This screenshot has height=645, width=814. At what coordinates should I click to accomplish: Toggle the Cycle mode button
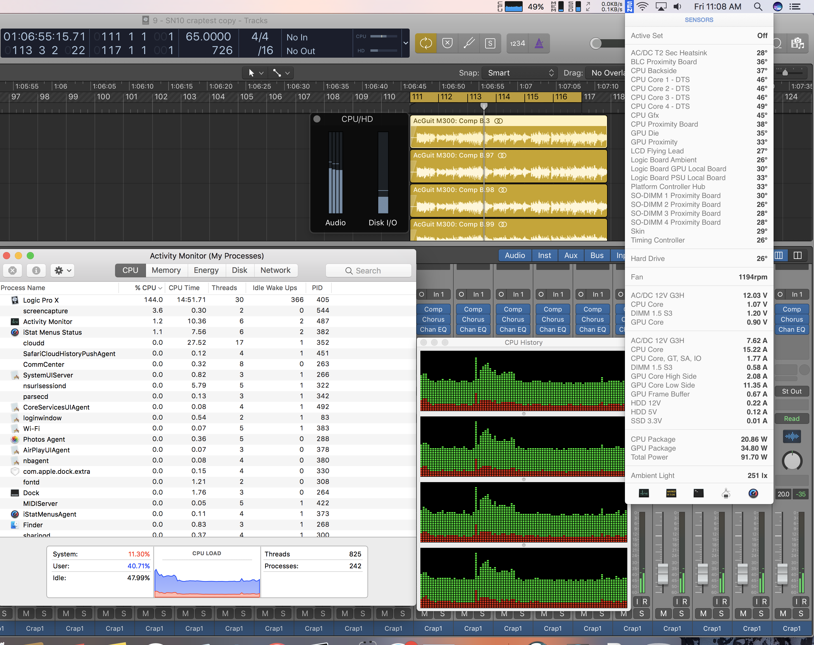425,43
